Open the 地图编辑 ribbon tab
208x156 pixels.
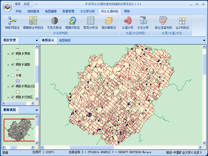[51, 11]
